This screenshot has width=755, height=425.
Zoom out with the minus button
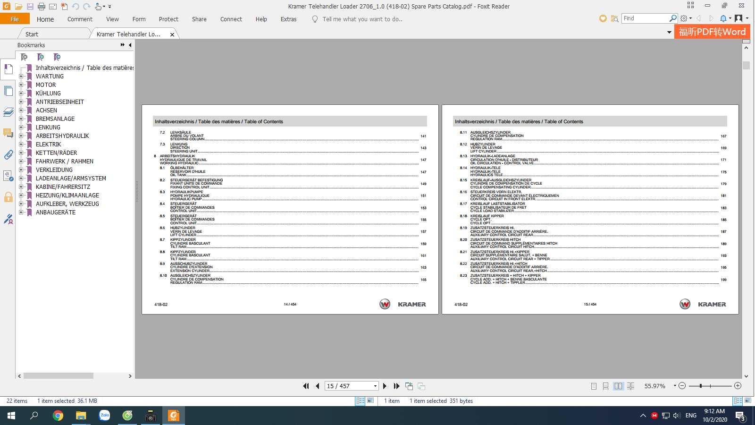point(682,386)
